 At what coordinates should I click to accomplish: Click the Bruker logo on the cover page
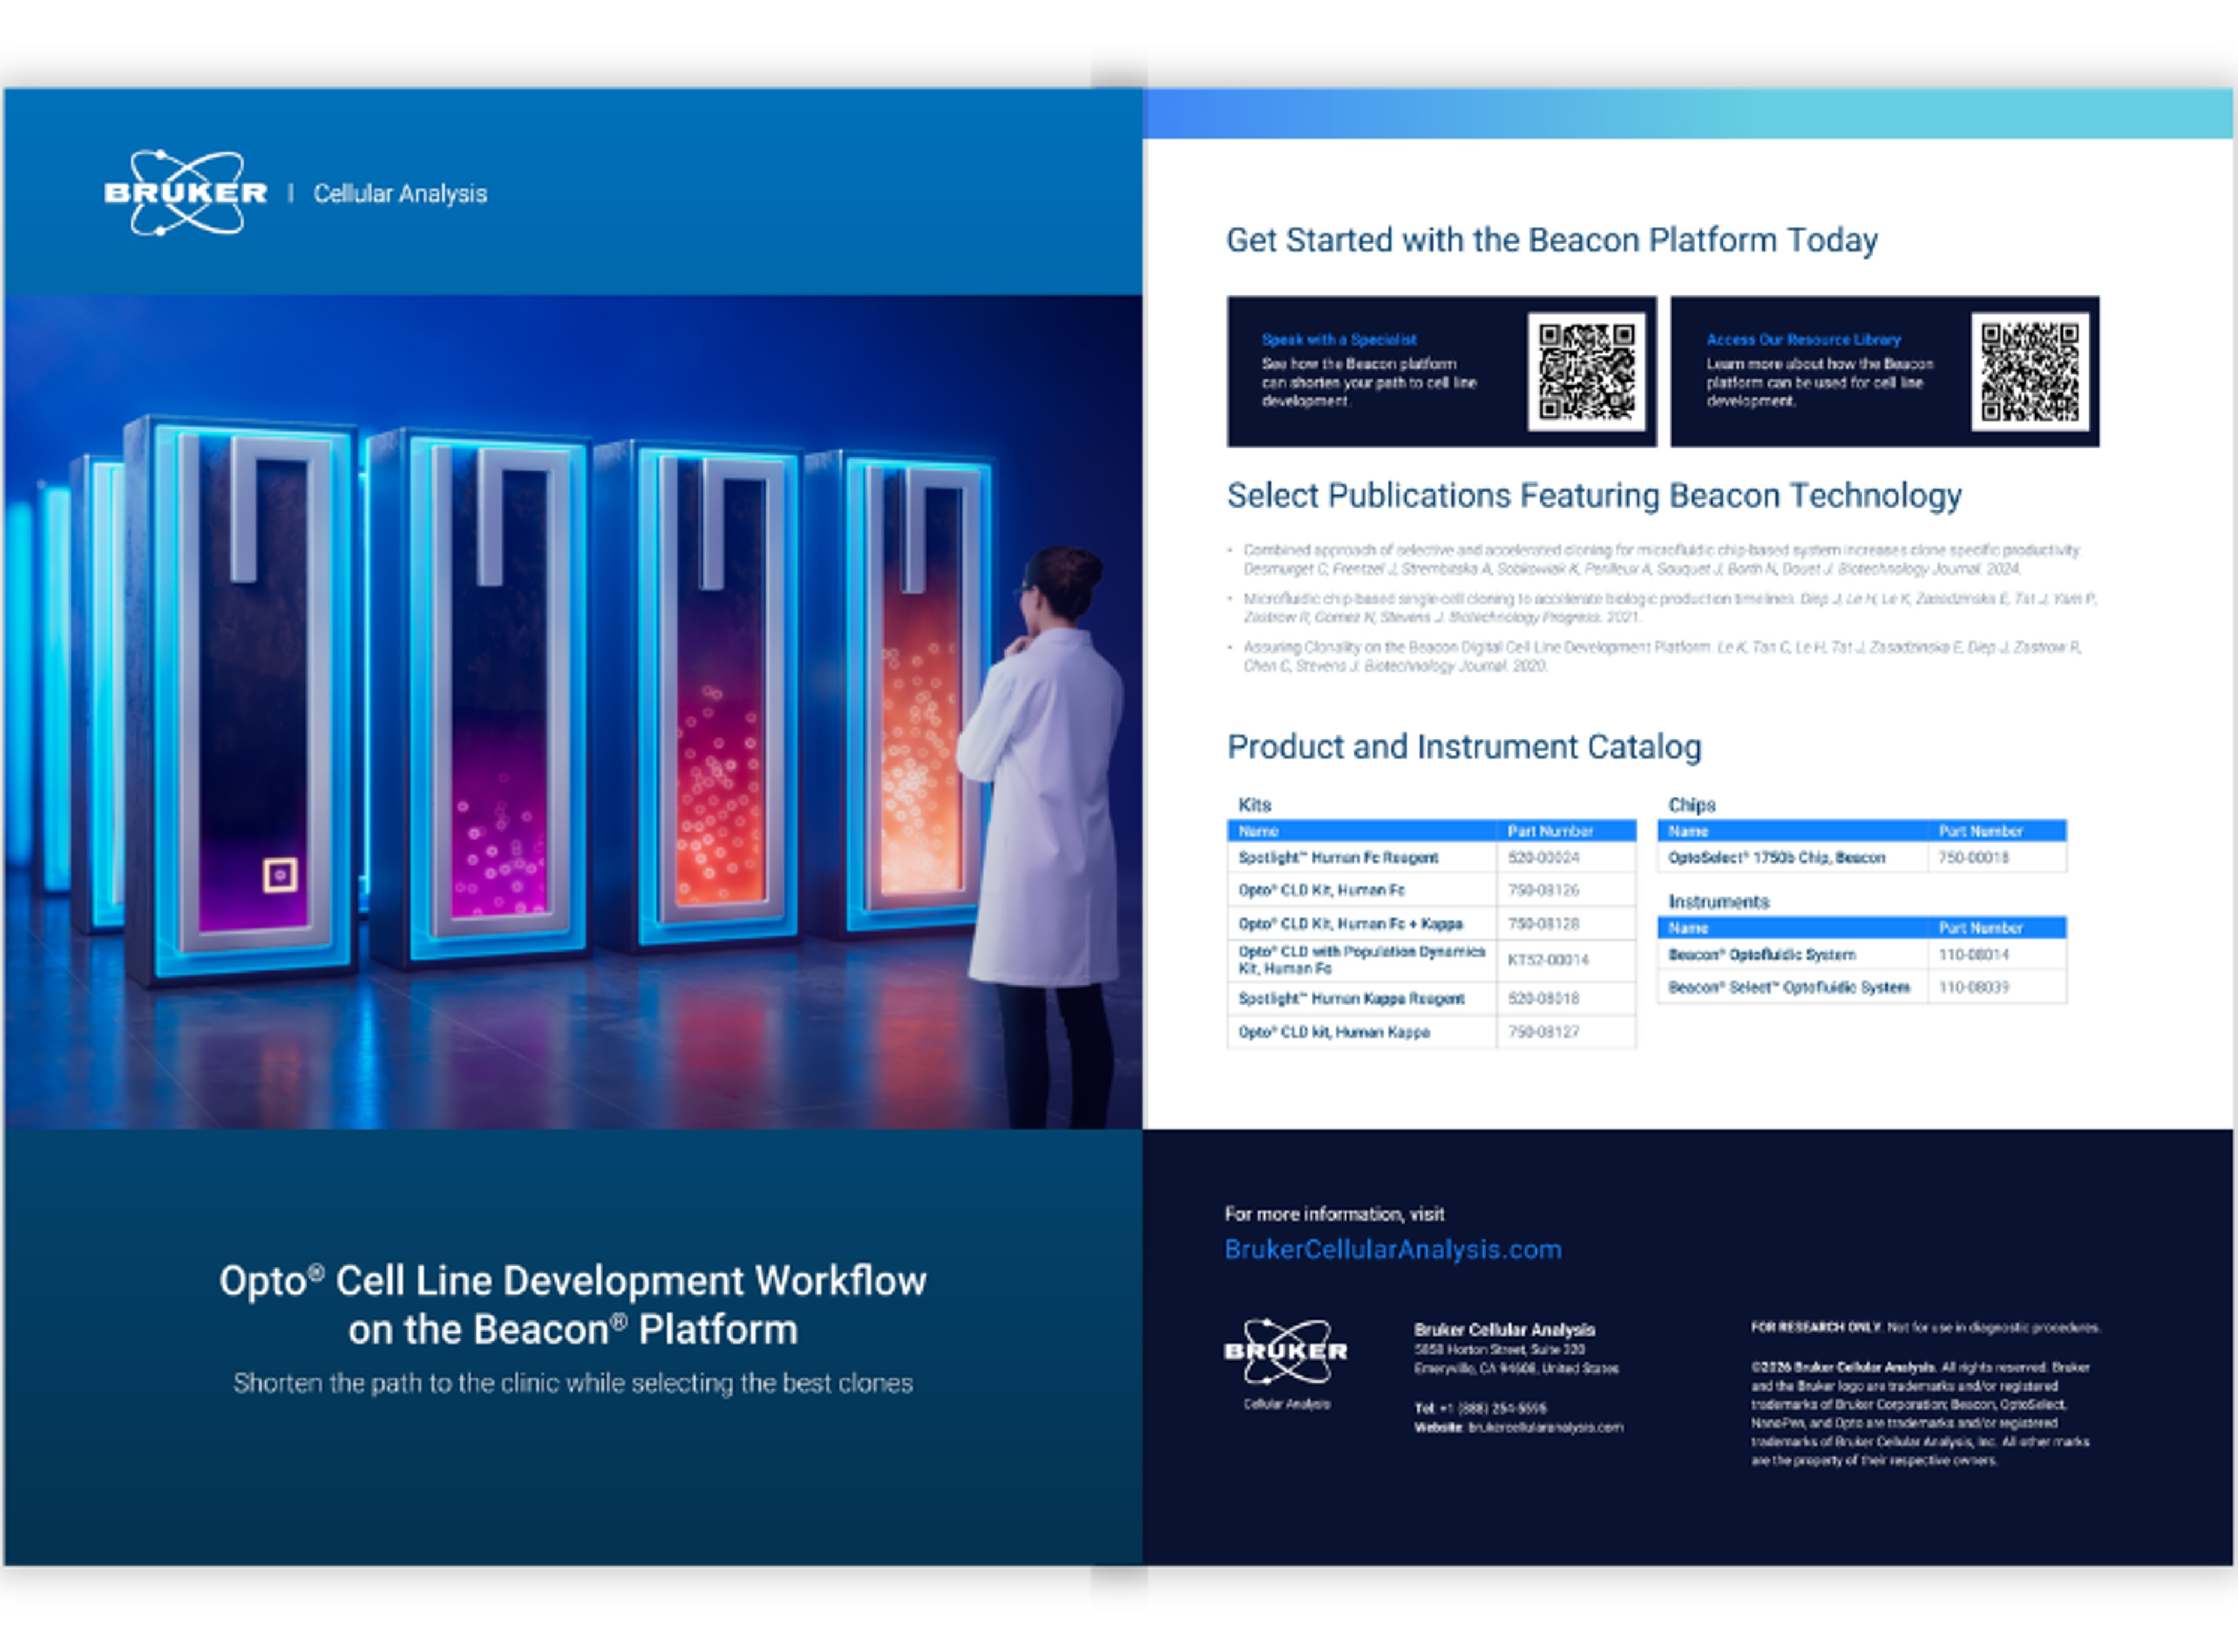[186, 193]
